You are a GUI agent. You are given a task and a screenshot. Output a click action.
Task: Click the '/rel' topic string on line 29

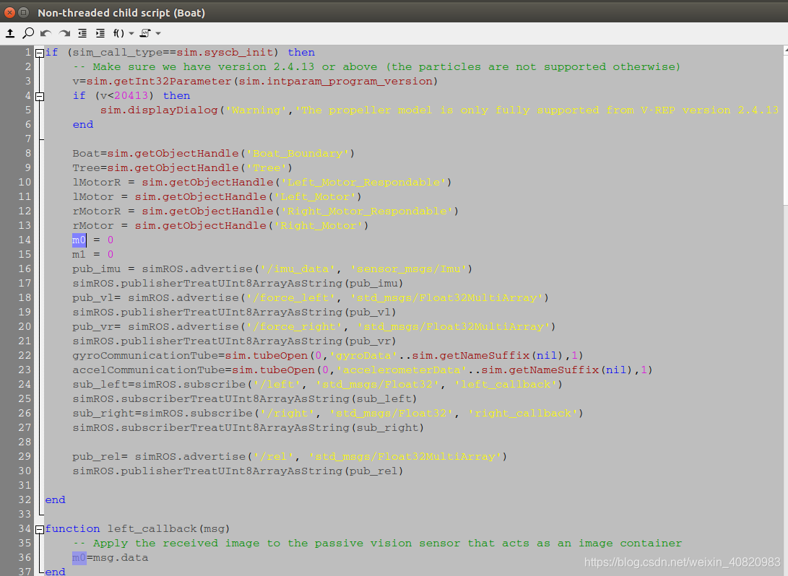(274, 456)
